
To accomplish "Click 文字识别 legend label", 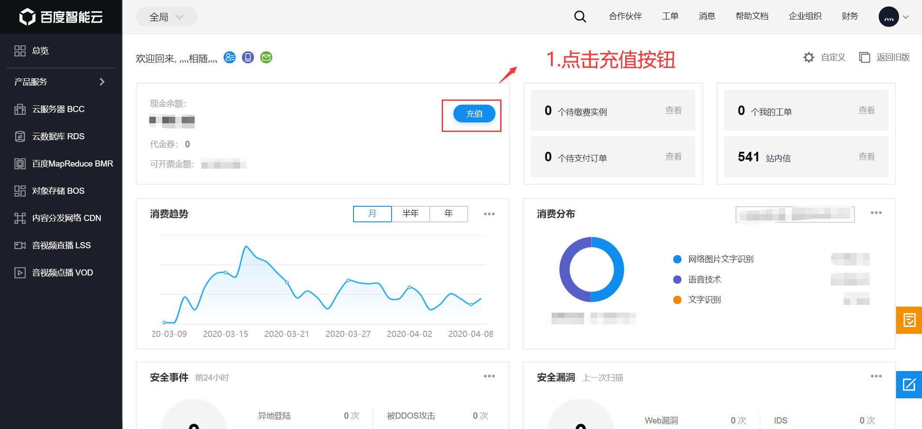I will [x=704, y=300].
